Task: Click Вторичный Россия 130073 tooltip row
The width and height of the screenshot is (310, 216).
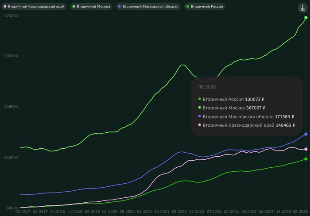Action: [231, 99]
